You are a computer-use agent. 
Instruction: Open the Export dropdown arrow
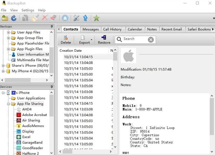click(91, 40)
